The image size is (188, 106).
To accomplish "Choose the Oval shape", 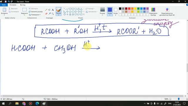I will (70, 9).
